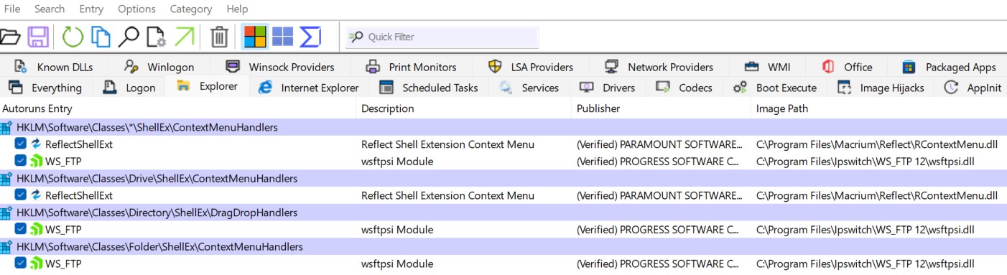The width and height of the screenshot is (1007, 275).
Task: Switch to the Office tab
Action: [x=847, y=67]
